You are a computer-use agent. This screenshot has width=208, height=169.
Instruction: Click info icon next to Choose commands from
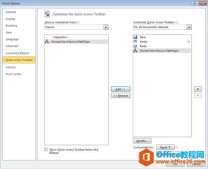pyautogui.click(x=78, y=23)
